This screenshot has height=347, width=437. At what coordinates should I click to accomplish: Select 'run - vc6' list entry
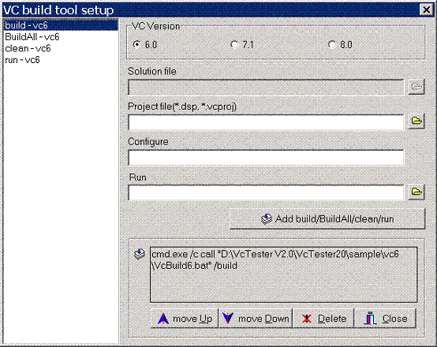[61, 60]
